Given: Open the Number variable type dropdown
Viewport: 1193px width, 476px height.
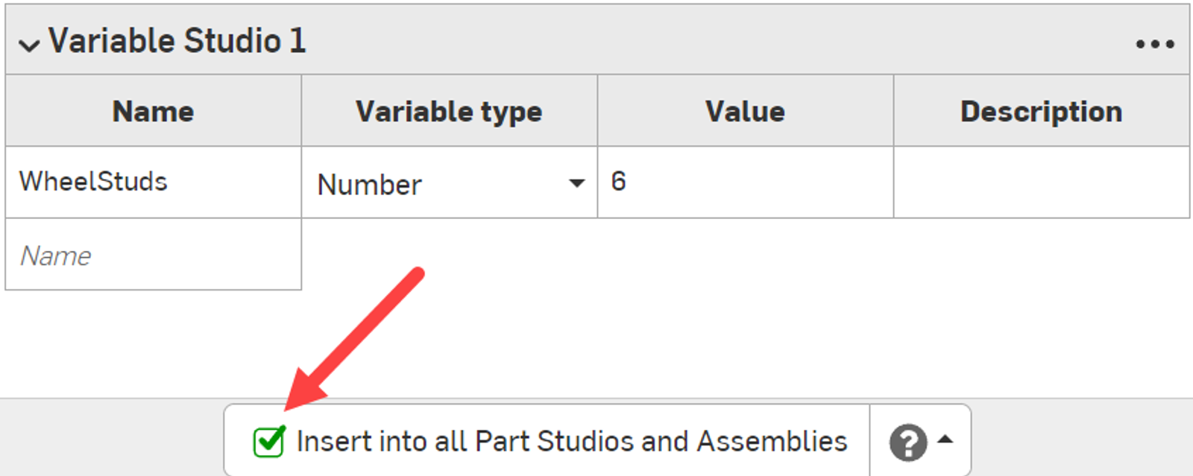Looking at the screenshot, I should (x=447, y=184).
